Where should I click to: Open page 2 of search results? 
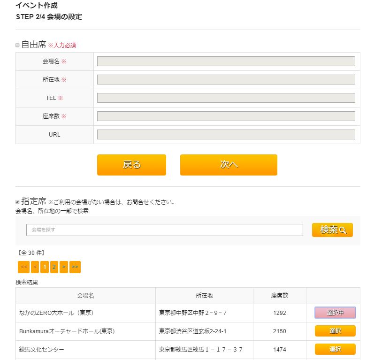[x=54, y=267]
